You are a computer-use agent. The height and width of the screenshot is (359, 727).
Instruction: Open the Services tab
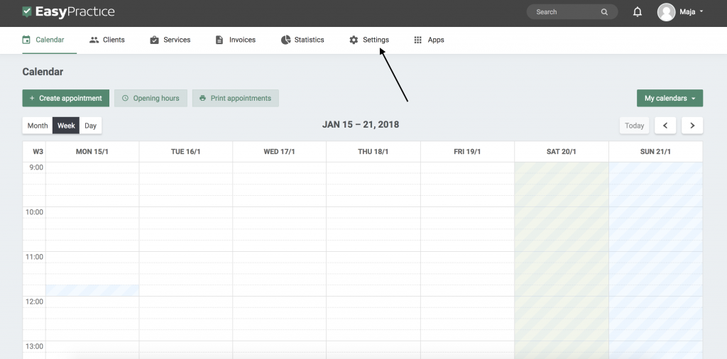[x=170, y=40]
